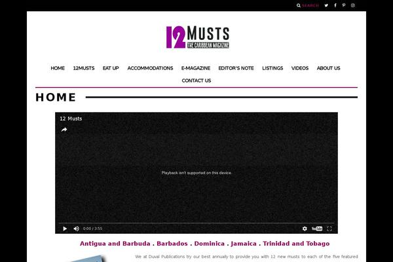Open the Instagram icon link
Viewport: 393px width, 262px height.
click(x=353, y=5)
